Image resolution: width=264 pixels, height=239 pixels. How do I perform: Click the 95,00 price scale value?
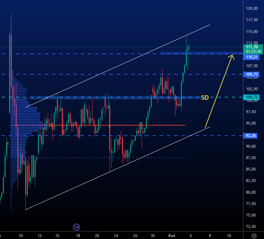coord(251,123)
